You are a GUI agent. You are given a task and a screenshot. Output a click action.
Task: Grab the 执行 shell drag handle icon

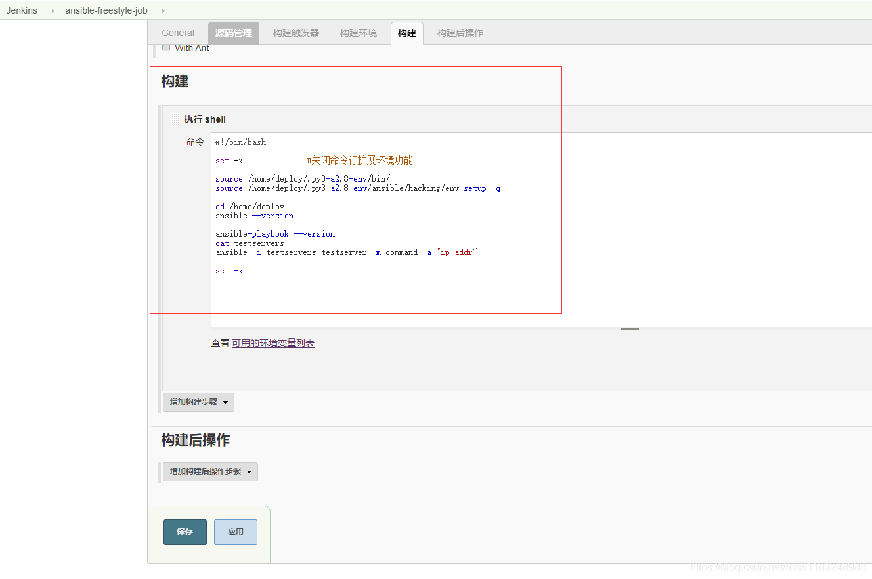click(175, 119)
